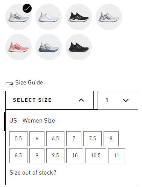Pick size 6.5 from the size grid
Image resolution: width=142 pixels, height=187 pixels.
click(x=55, y=139)
